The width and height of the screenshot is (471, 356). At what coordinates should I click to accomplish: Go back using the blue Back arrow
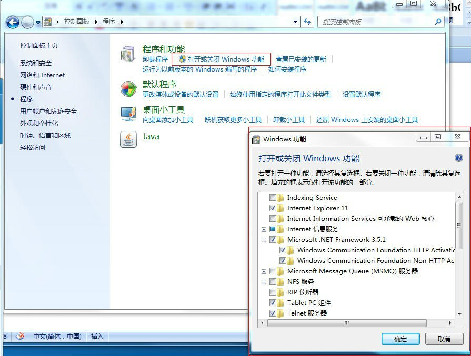click(x=13, y=22)
